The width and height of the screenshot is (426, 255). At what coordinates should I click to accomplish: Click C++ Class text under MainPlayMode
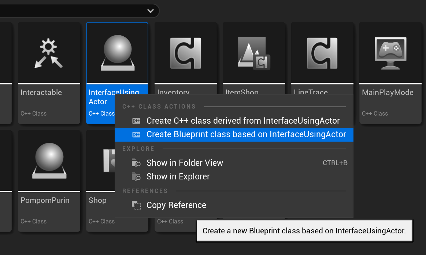pyautogui.click(x=375, y=113)
